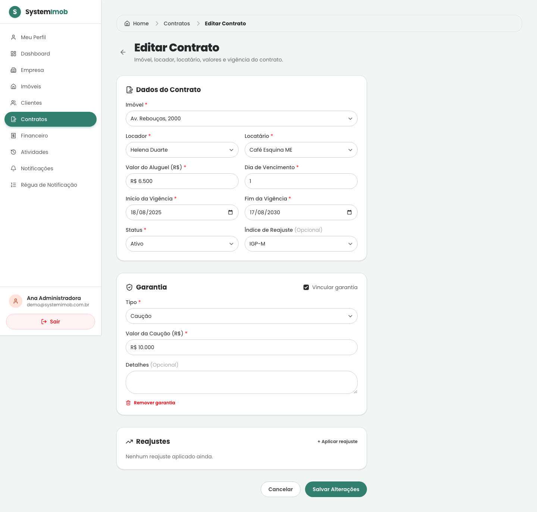Viewport: 537px width, 512px height.
Task: Open the Índice de Reajuste dropdown
Action: click(x=301, y=244)
